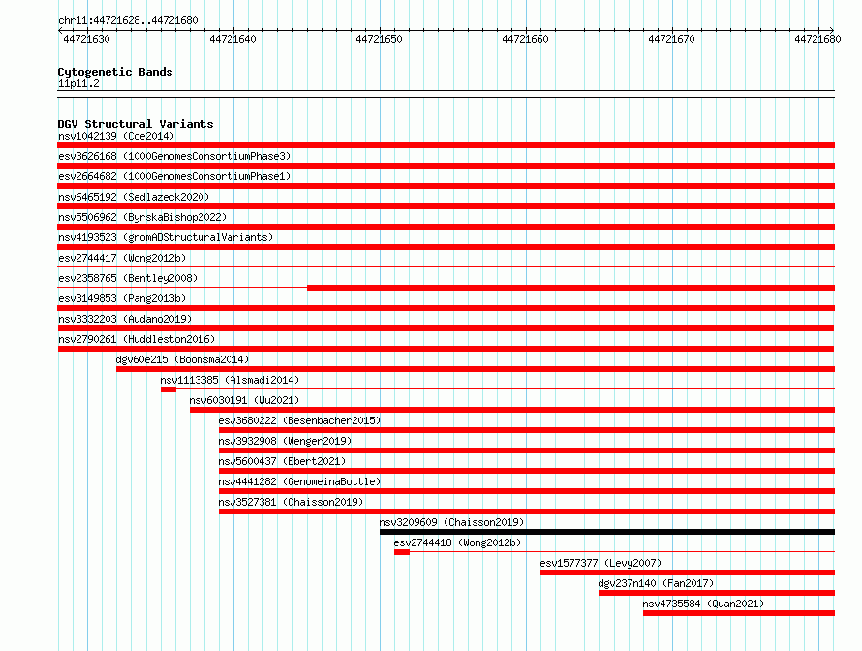Image resolution: width=862 pixels, height=651 pixels.
Task: Click nsv6030191 (Wu2021) variant label
Action: 244,400
